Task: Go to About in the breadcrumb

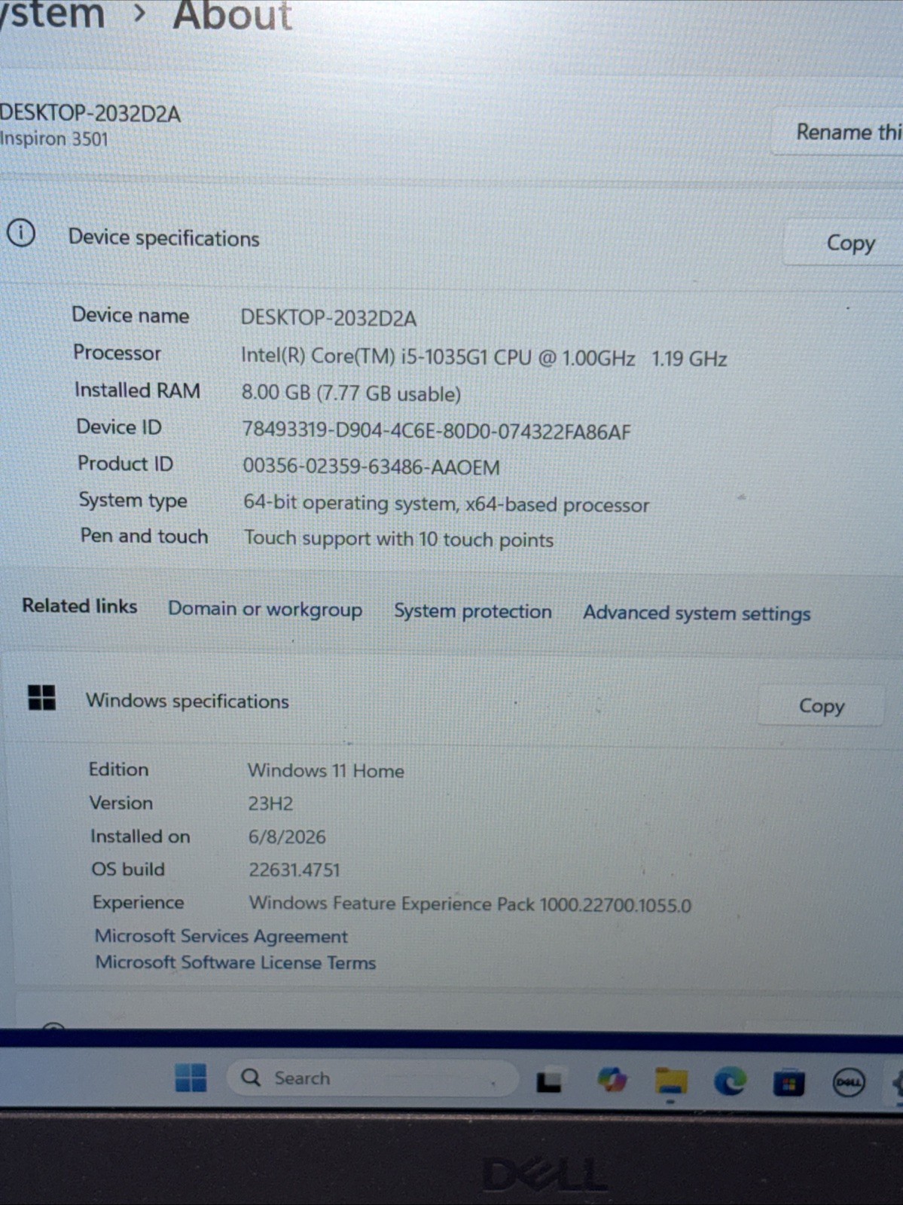Action: pos(232,15)
